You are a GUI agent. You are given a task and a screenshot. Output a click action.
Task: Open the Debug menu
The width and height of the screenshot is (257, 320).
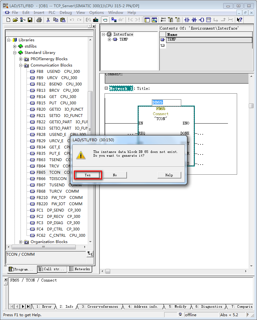pos(66,12)
